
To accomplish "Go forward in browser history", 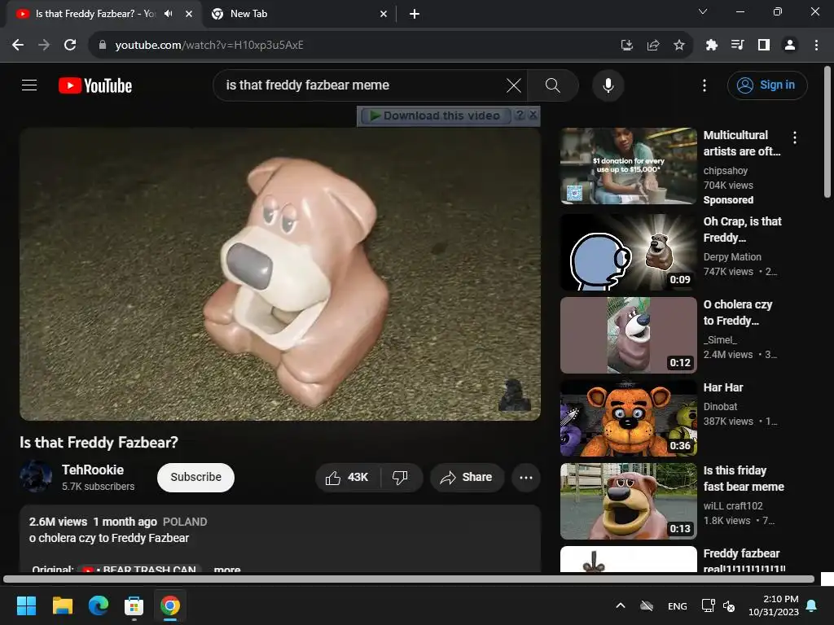I will coord(44,46).
